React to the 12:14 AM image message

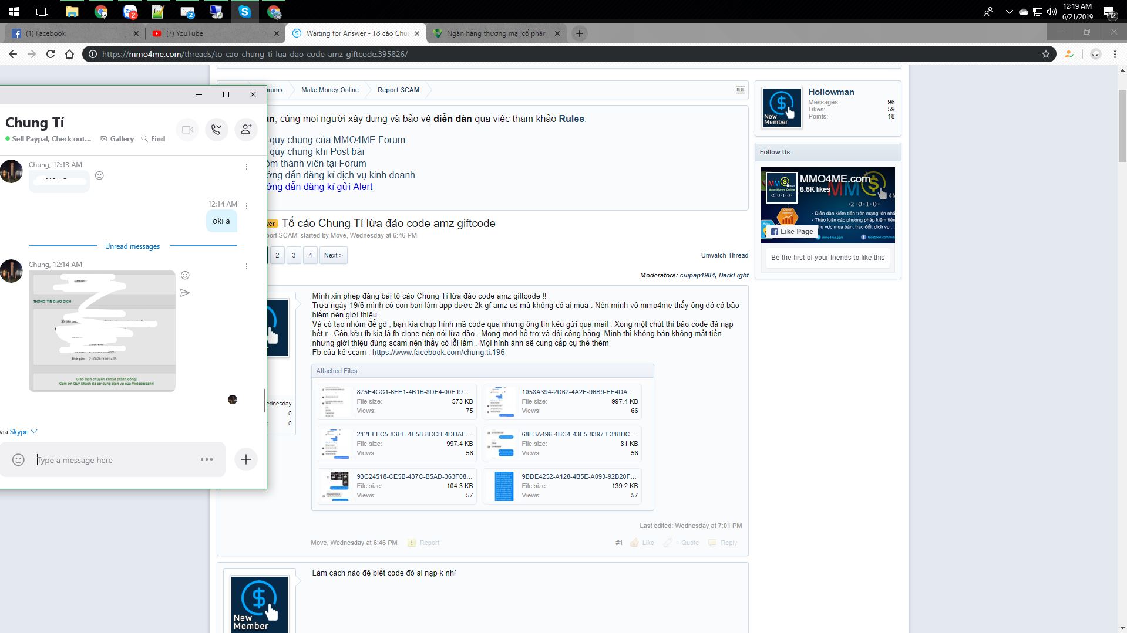[x=185, y=275]
